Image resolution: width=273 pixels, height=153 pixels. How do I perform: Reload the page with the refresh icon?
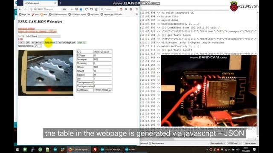(x=86, y=9)
